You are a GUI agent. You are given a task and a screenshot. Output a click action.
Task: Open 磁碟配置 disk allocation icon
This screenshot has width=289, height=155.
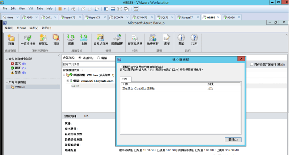pyautogui.click(x=117, y=39)
